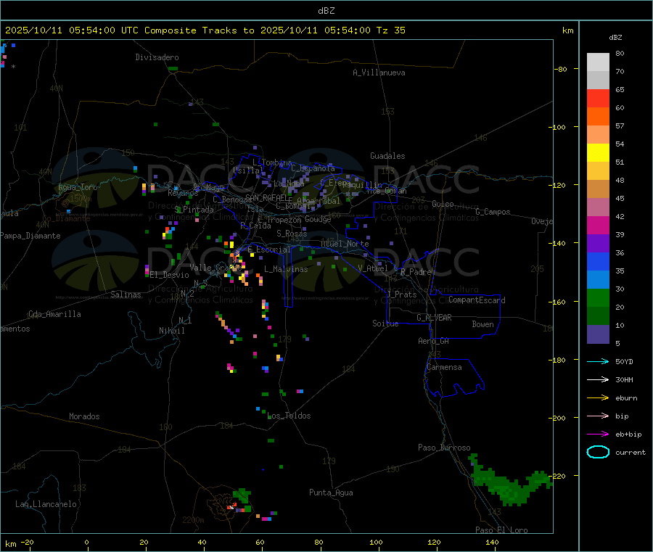The width and height of the screenshot is (653, 552).
Task: Click the 'Goudge' map label
Action: 318,219
